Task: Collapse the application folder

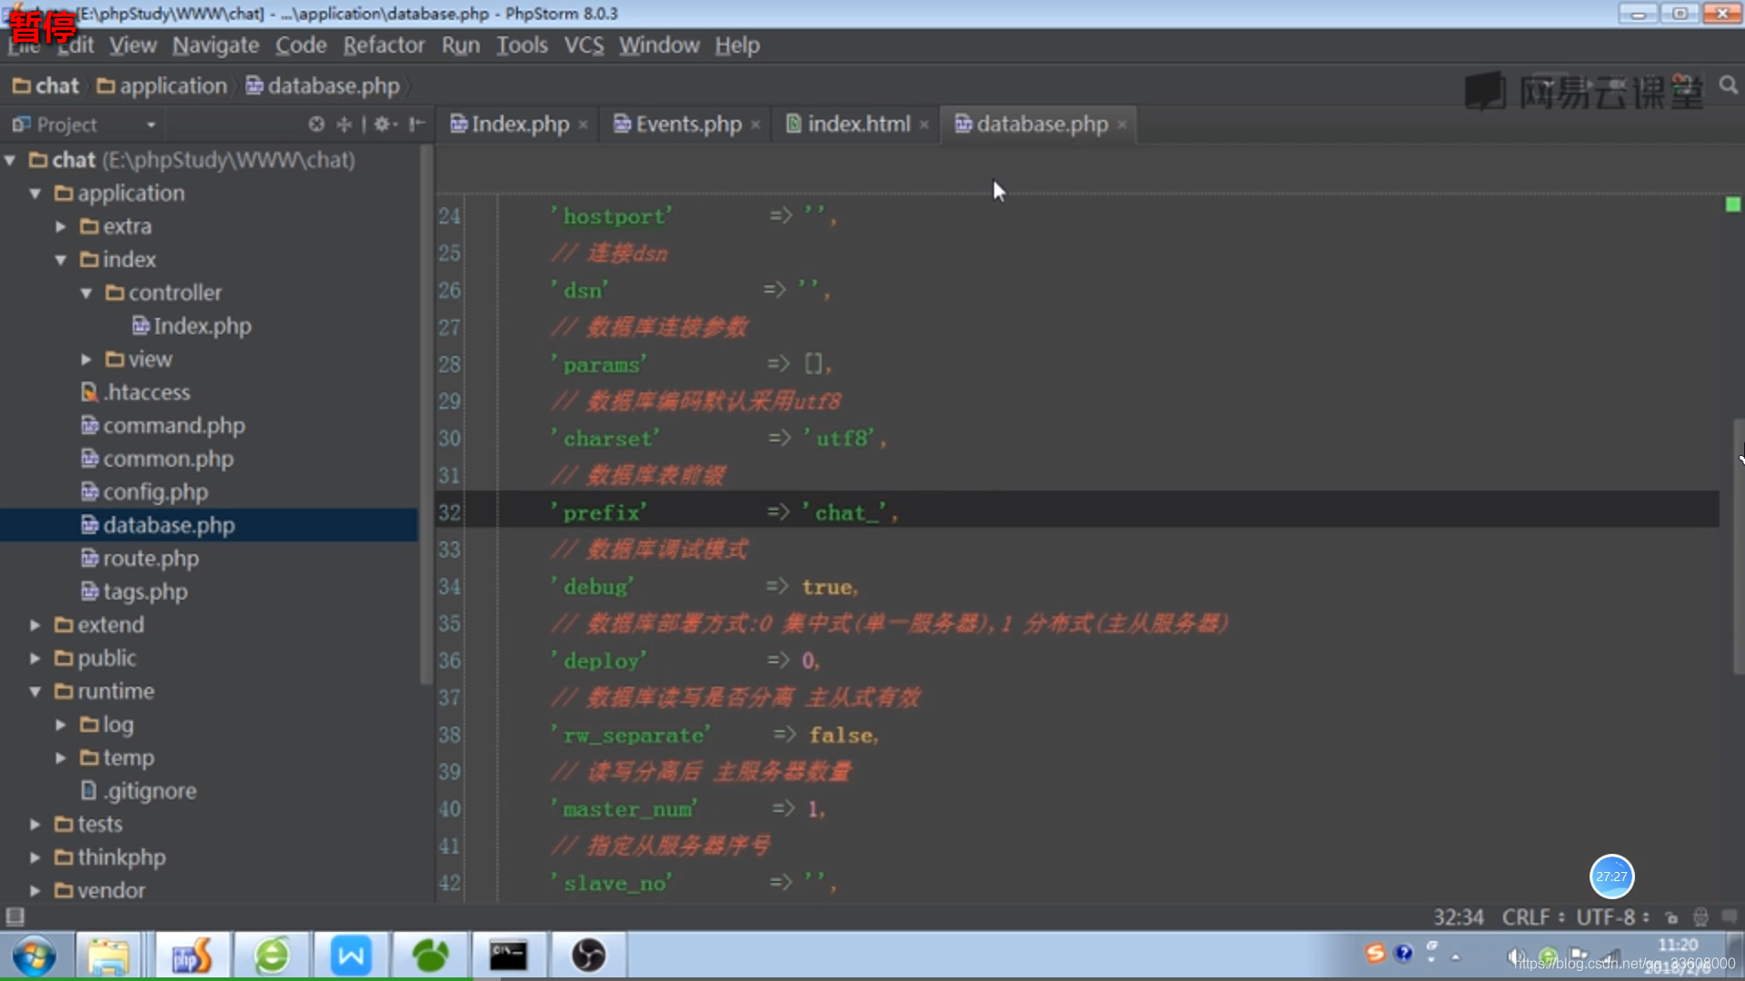Action: (35, 193)
